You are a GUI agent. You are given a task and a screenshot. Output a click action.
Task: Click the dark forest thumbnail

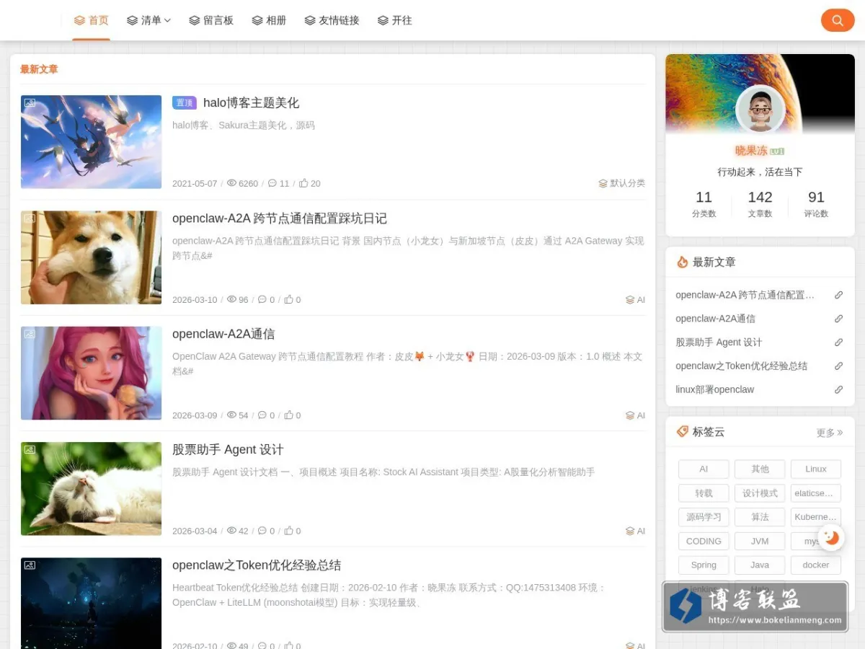click(x=91, y=604)
